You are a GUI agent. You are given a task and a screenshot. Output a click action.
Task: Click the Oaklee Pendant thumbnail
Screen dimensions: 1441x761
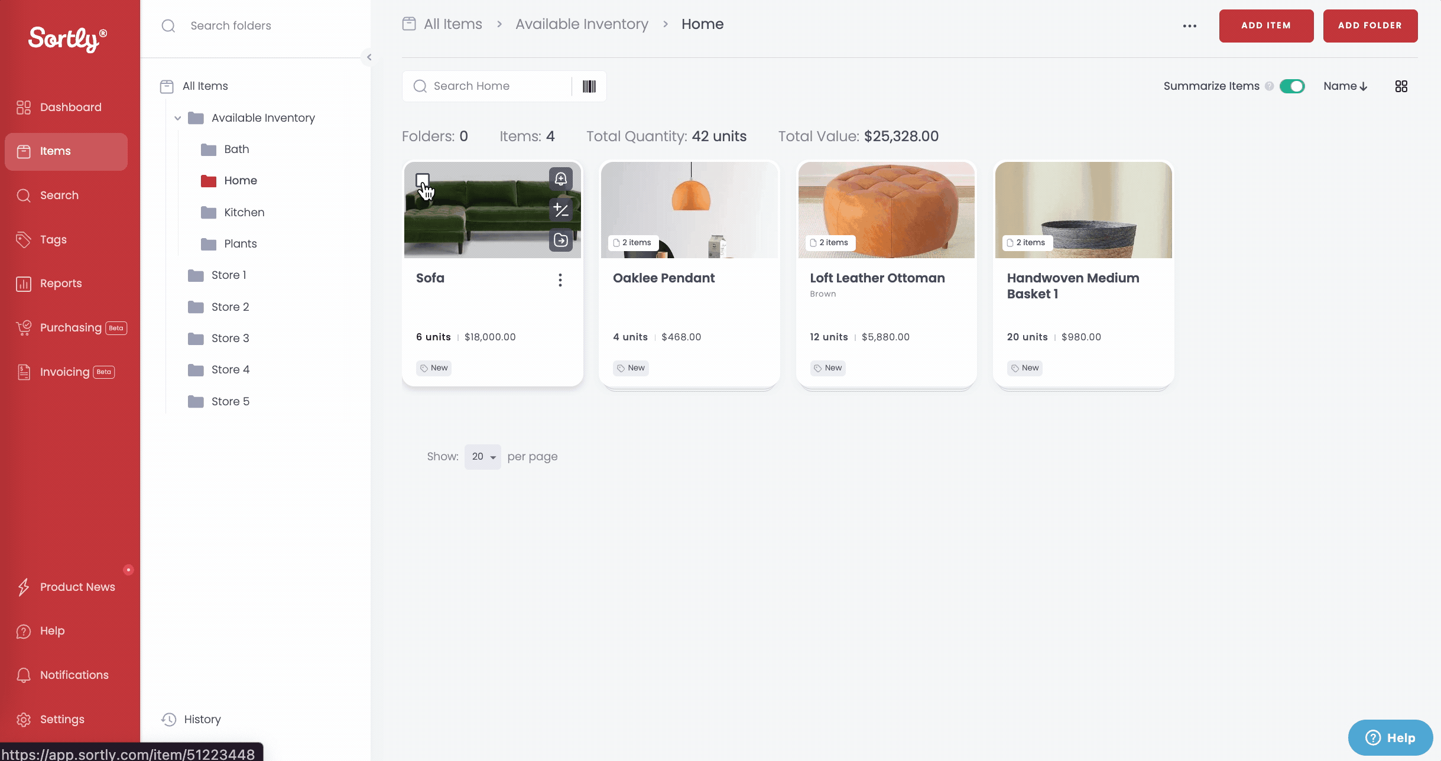pos(689,210)
